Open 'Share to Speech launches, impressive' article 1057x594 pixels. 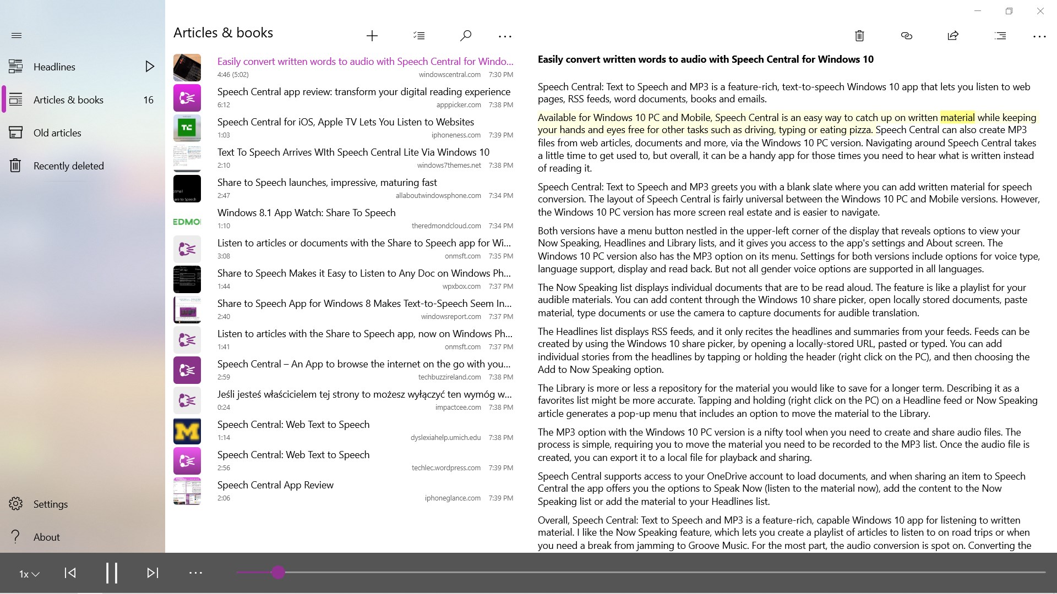(344, 188)
